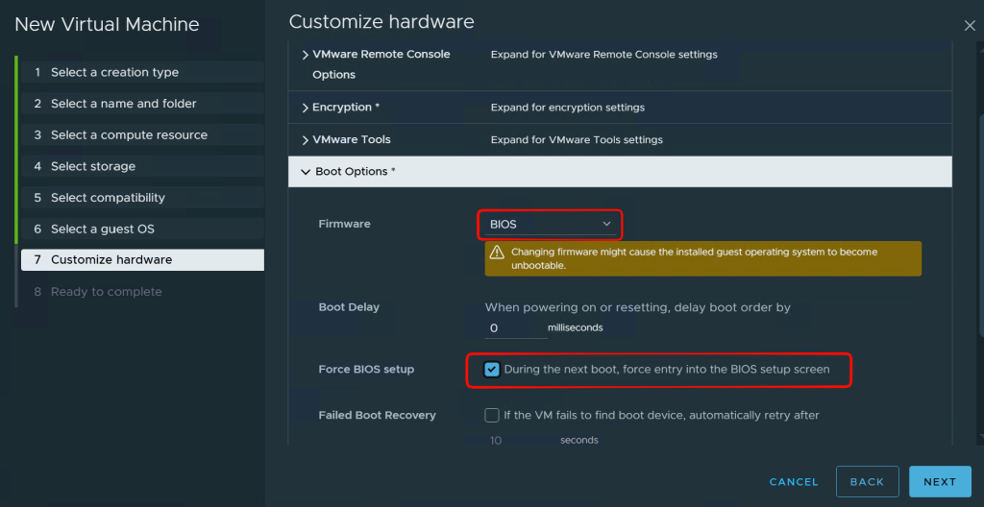
Task: Go to step 3 Select a compute resource
Action: pos(142,134)
